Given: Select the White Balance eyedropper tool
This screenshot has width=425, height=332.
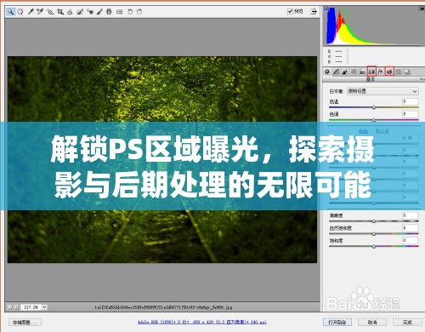Looking at the screenshot, I should click(x=31, y=12).
